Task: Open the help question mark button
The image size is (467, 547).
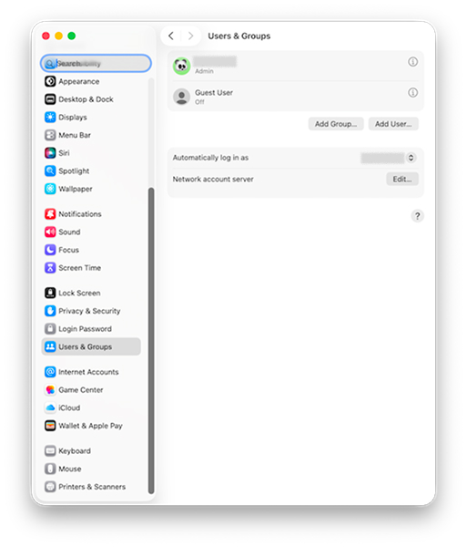Action: [417, 216]
